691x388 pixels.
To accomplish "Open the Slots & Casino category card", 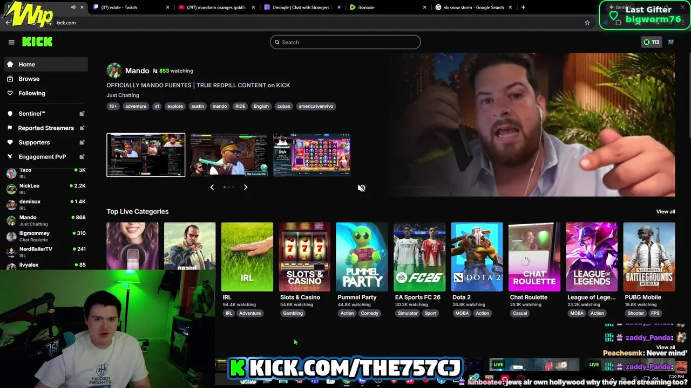I will coord(304,257).
